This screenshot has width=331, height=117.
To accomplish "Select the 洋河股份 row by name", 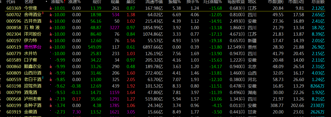I will 33,34.
